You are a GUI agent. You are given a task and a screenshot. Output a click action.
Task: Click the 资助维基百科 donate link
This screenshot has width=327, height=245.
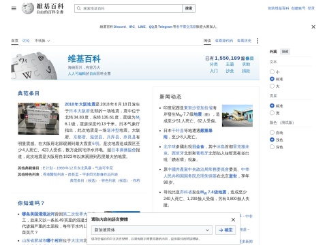point(278,8)
